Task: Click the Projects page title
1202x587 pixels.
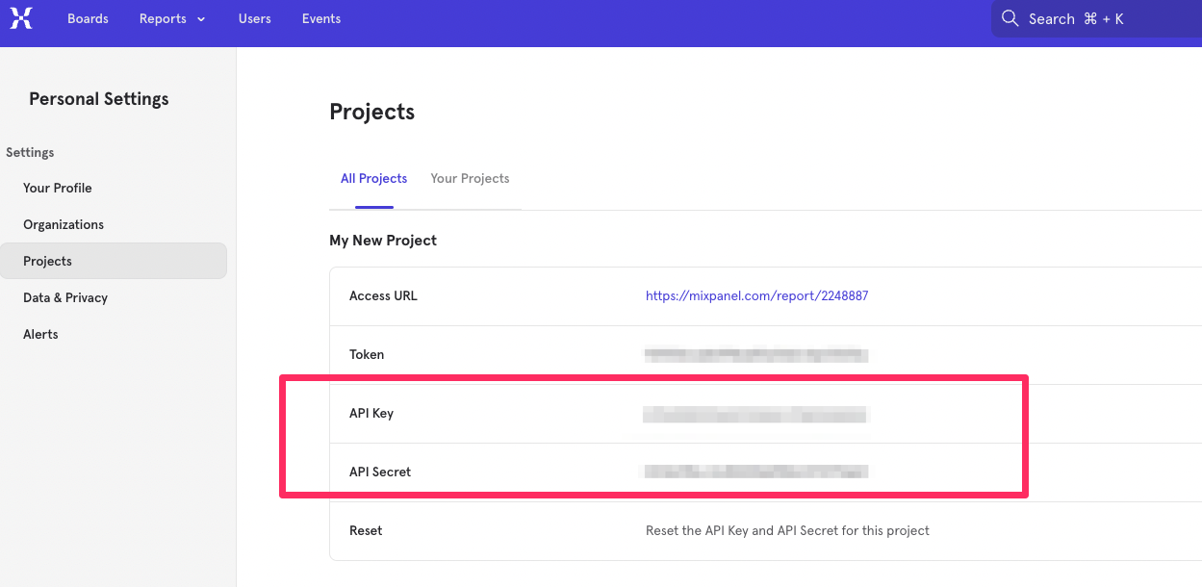Action: point(372,112)
